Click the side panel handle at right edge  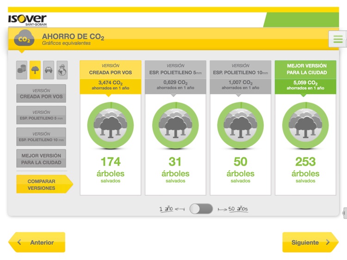(345, 213)
